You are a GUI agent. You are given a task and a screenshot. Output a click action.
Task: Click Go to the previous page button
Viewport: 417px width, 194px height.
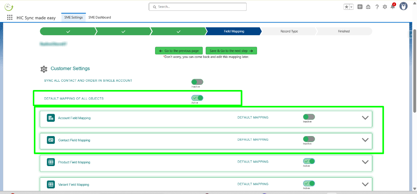tap(179, 51)
